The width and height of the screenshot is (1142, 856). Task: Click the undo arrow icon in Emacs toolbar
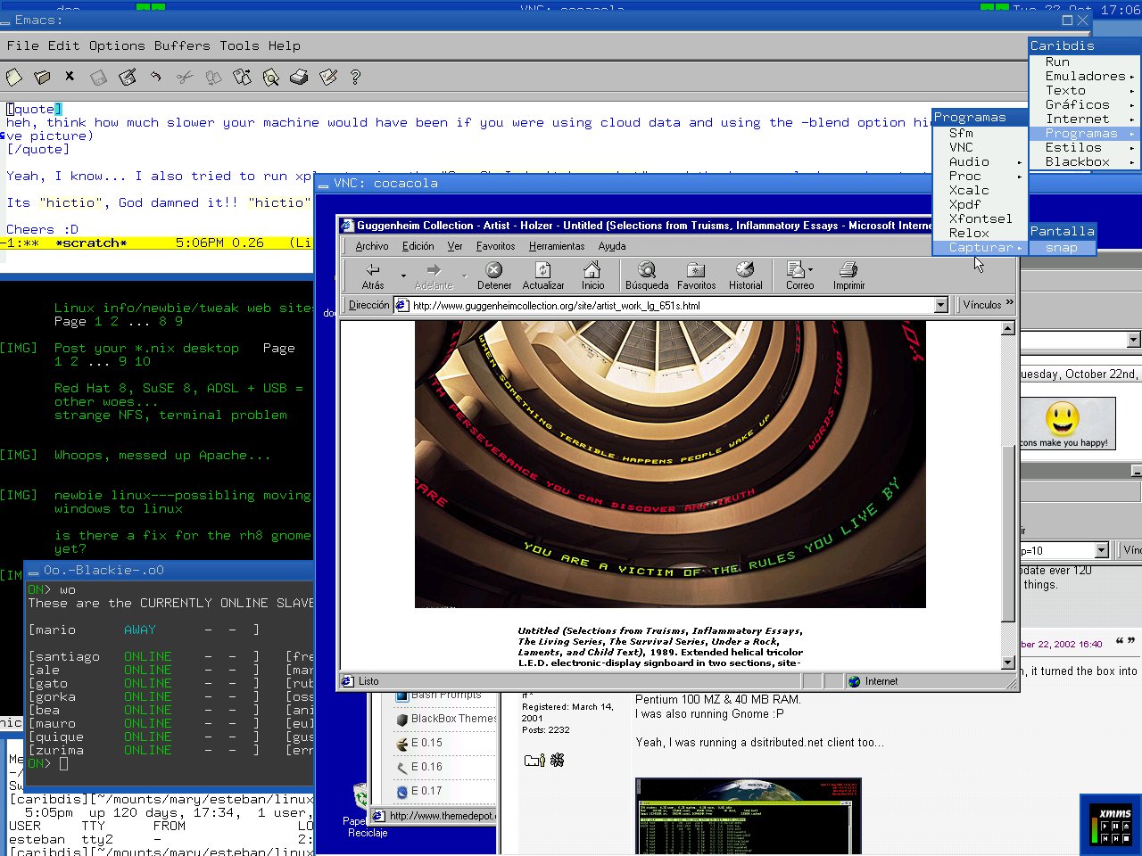click(156, 78)
